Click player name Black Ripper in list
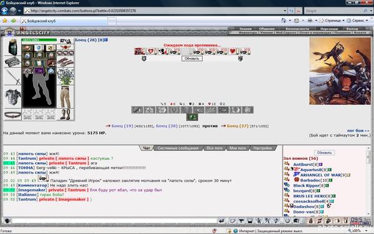This screenshot has height=234, width=374. click(x=306, y=185)
